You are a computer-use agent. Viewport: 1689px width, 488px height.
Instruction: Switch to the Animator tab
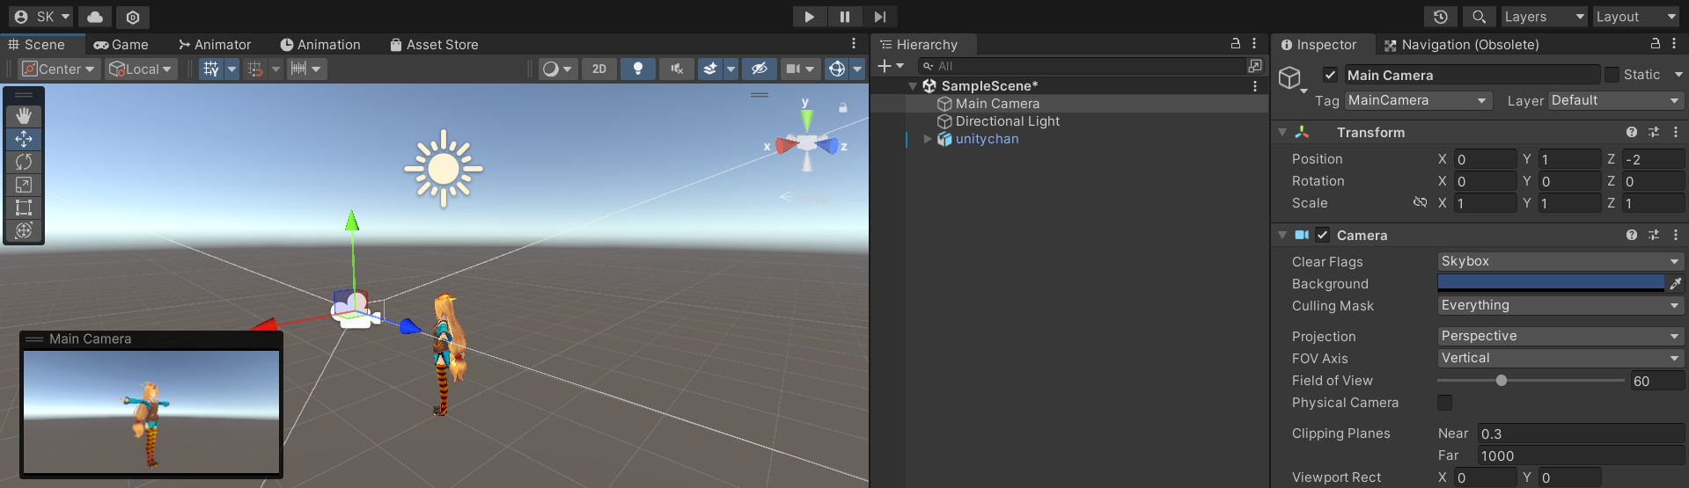215,45
